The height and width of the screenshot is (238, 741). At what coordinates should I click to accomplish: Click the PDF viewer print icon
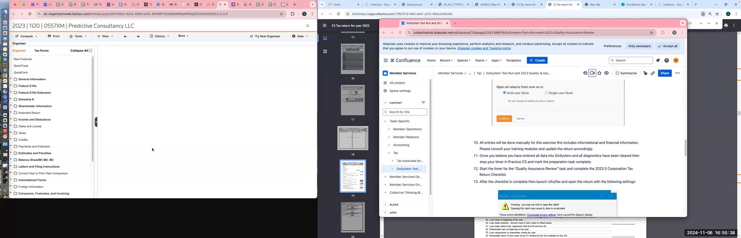[x=726, y=25]
